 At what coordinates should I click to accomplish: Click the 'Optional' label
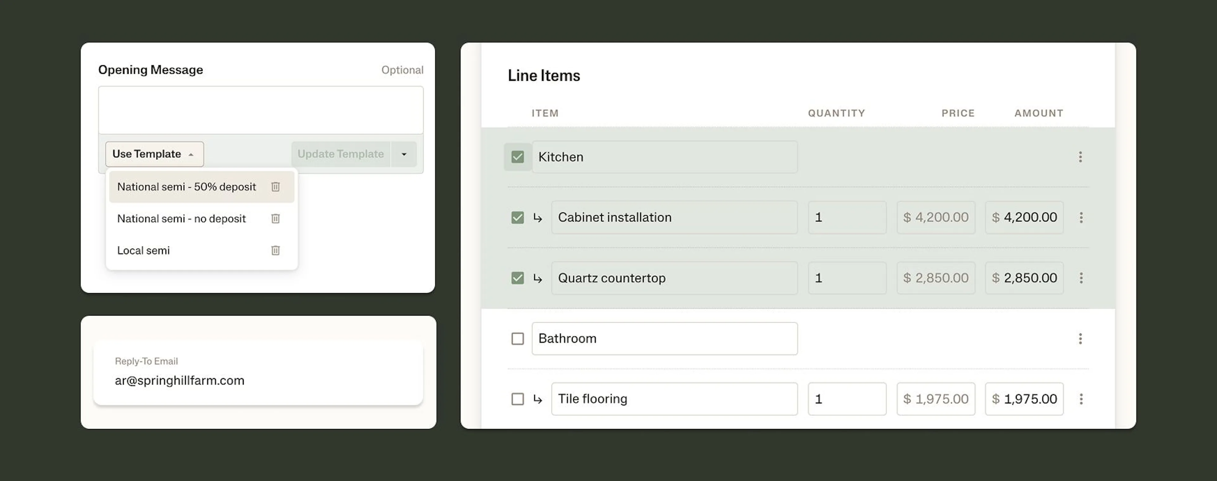click(402, 70)
